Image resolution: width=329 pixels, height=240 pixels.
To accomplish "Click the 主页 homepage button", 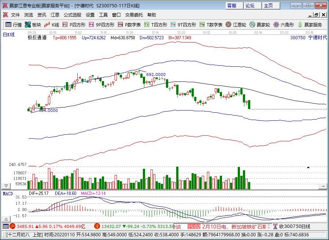I will (271, 6).
